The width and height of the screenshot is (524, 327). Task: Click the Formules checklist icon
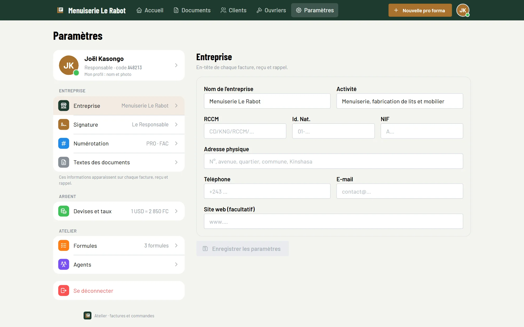click(64, 246)
